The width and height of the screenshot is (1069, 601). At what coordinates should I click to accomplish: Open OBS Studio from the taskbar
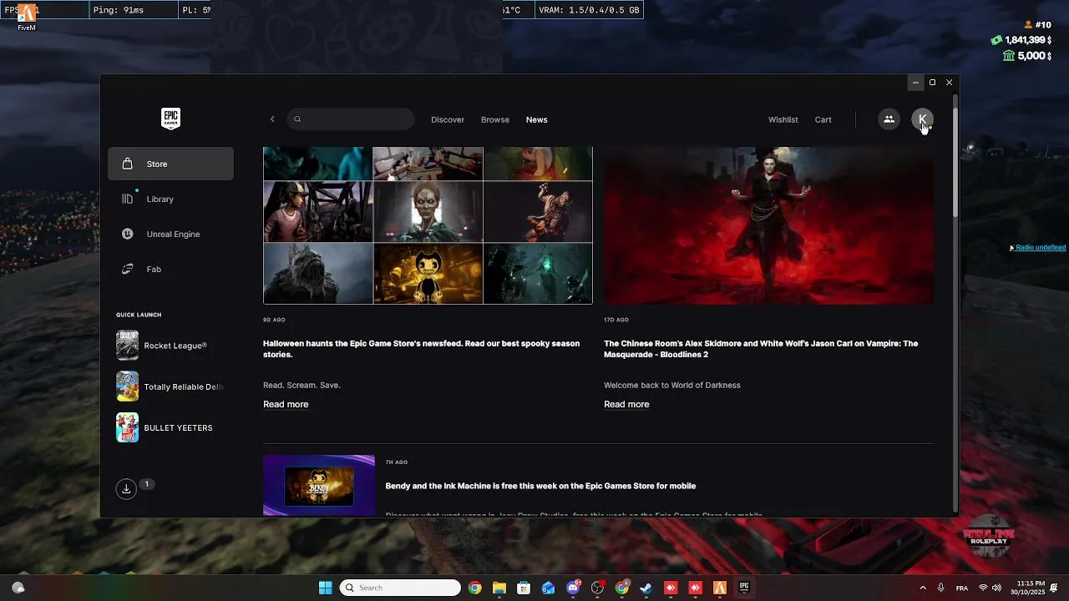tap(597, 588)
